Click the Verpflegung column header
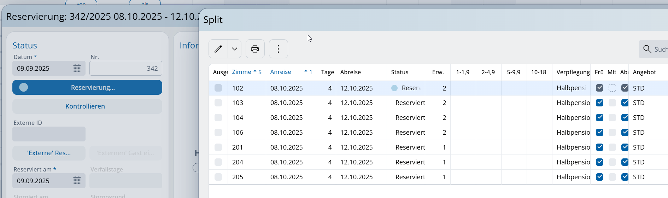668x198 pixels. pyautogui.click(x=573, y=72)
